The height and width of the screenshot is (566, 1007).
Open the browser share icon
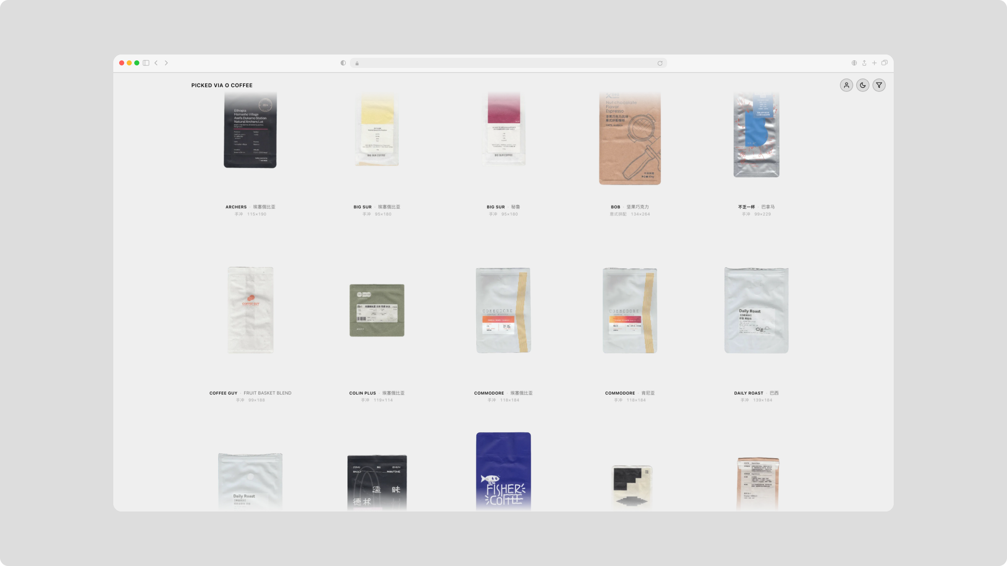864,63
